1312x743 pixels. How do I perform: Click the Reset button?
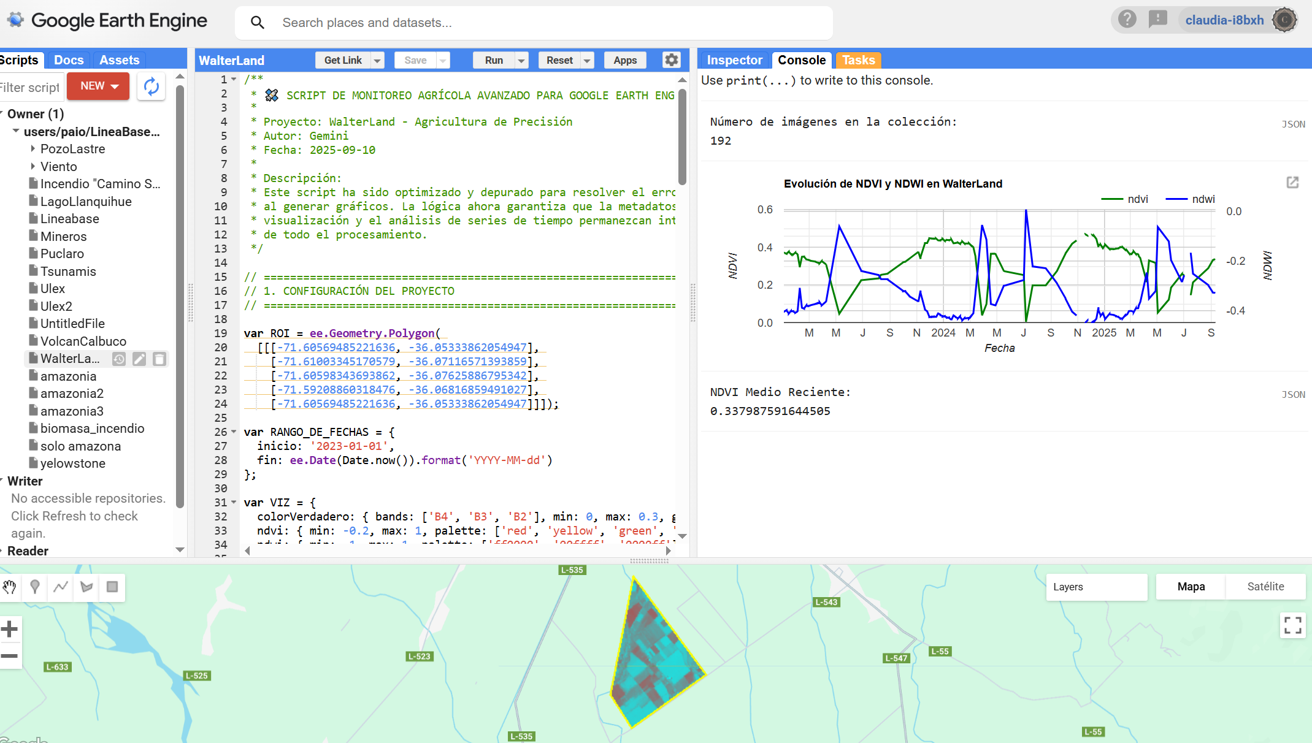click(x=559, y=60)
